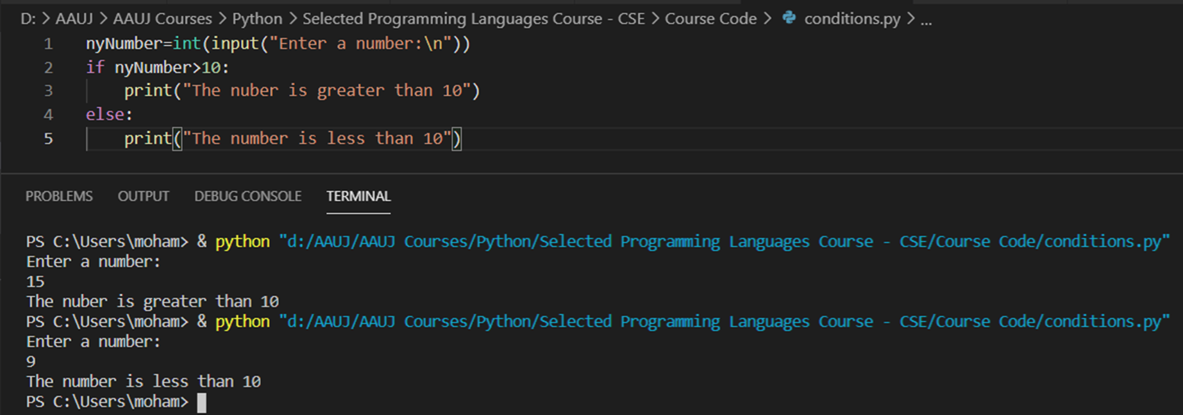This screenshot has width=1183, height=415.
Task: Click line number 2 in the gutter
Action: tap(48, 67)
